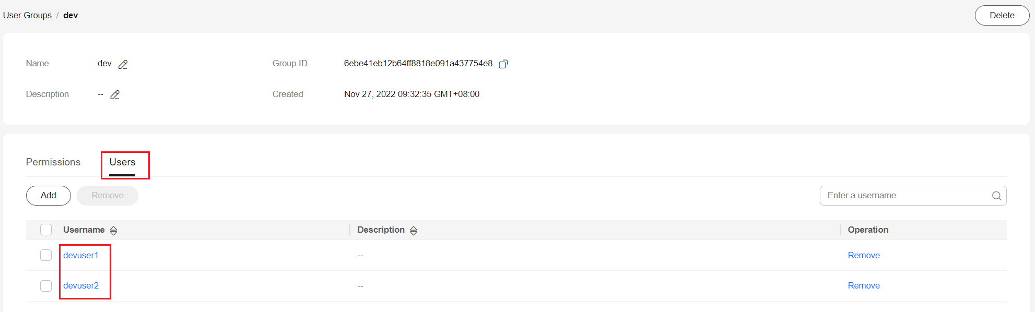
Task: Open devuser2 user details
Action: tap(81, 285)
